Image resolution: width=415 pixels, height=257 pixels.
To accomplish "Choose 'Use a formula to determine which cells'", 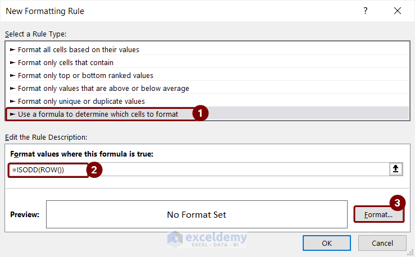I will pyautogui.click(x=98, y=114).
